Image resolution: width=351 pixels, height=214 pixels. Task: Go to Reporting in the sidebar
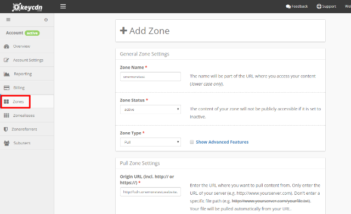pos(27,74)
